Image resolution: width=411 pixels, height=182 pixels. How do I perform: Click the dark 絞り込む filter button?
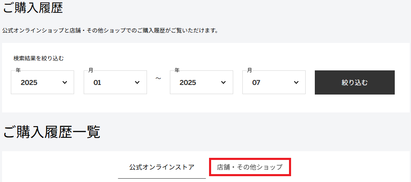coord(355,82)
